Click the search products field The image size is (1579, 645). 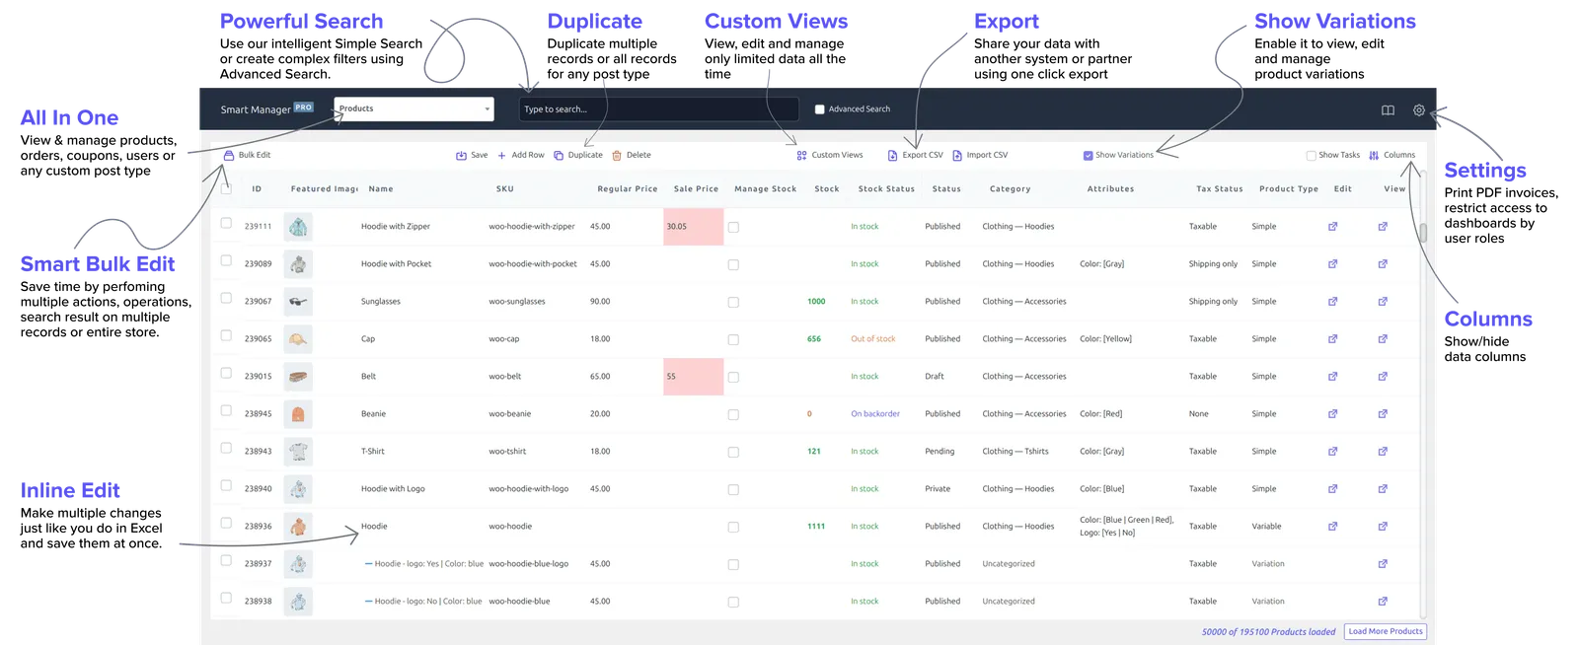(x=658, y=109)
